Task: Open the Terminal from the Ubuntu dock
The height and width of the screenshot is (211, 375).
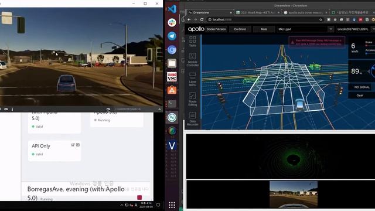Action: (x=172, y=104)
